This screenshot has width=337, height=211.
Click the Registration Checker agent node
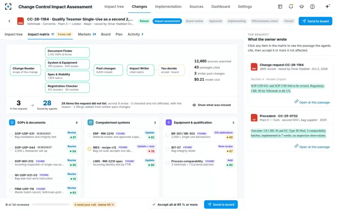pyautogui.click(x=67, y=88)
